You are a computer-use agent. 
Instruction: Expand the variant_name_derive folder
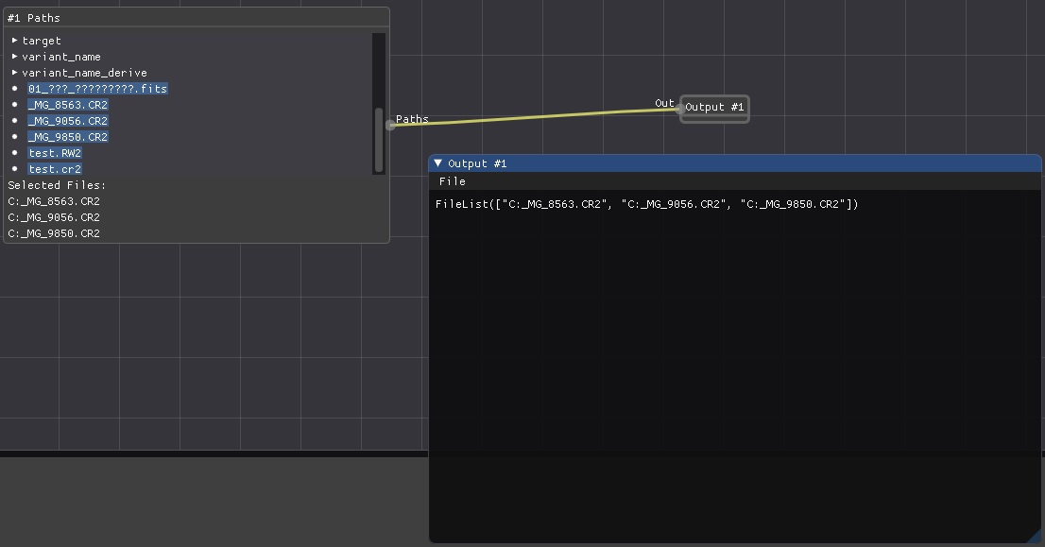point(15,73)
